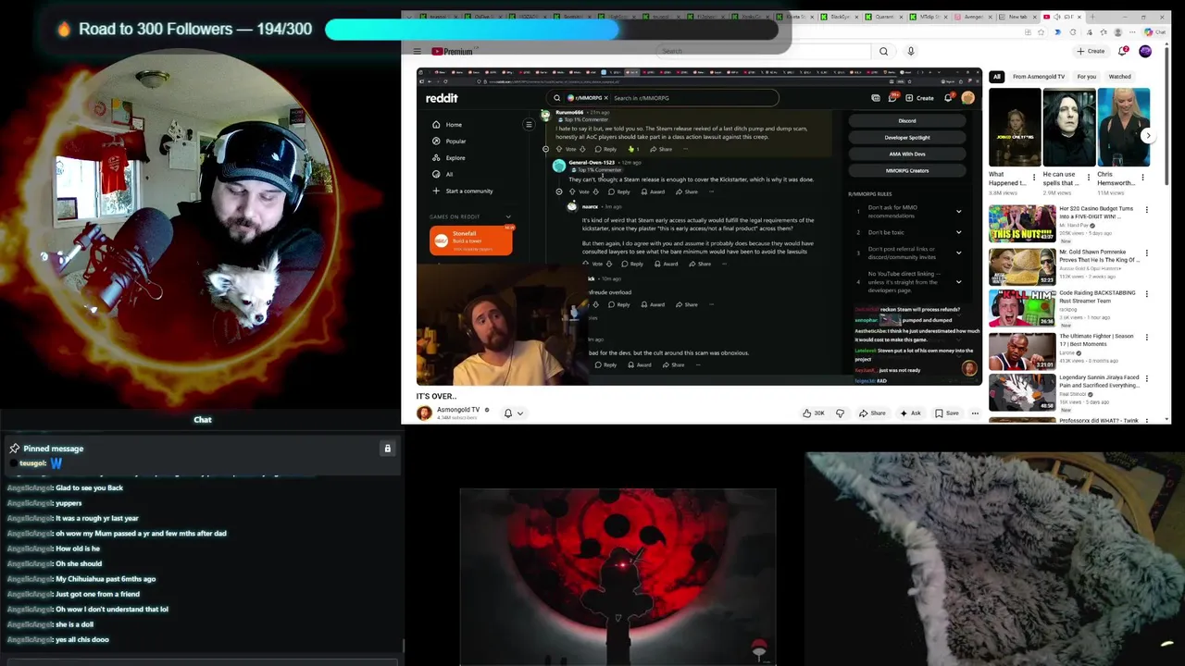Open the browser Copilot Chat button
Viewport: 1185px width, 666px height.
point(1153,32)
